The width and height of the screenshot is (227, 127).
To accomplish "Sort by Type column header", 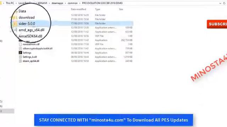I will point(98,9).
